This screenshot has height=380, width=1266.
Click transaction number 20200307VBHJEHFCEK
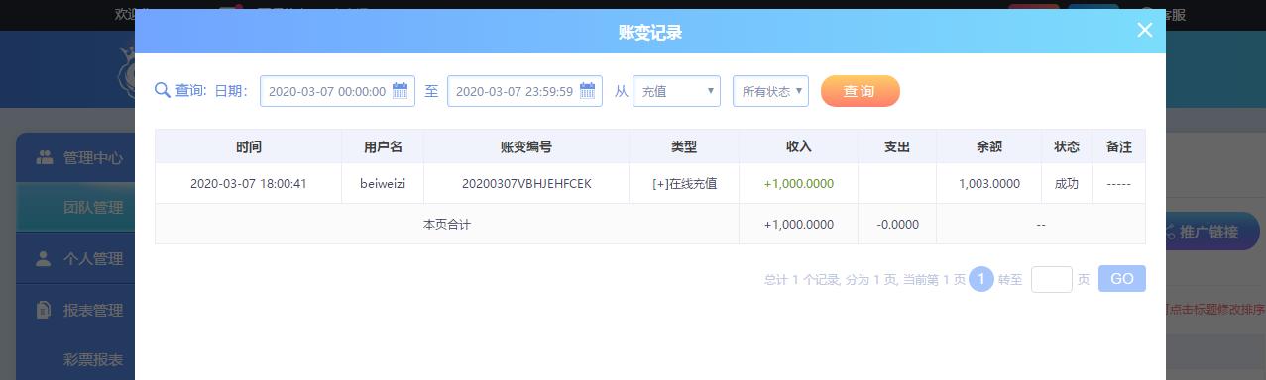point(526,184)
